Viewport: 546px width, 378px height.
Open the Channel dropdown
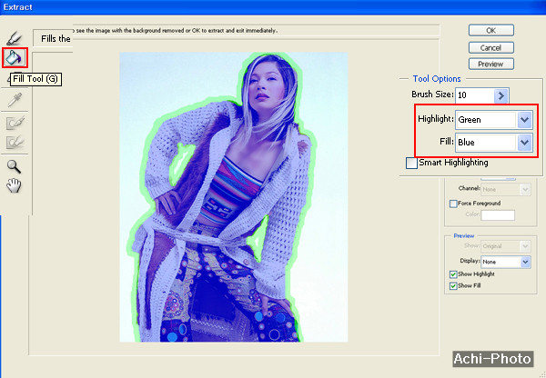pyautogui.click(x=525, y=189)
